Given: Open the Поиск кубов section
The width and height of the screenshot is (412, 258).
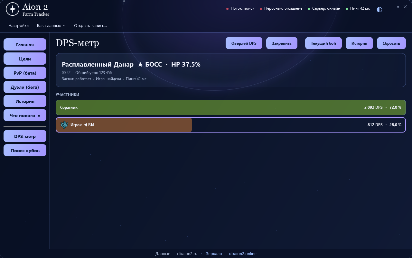Looking at the screenshot, I should pos(25,151).
